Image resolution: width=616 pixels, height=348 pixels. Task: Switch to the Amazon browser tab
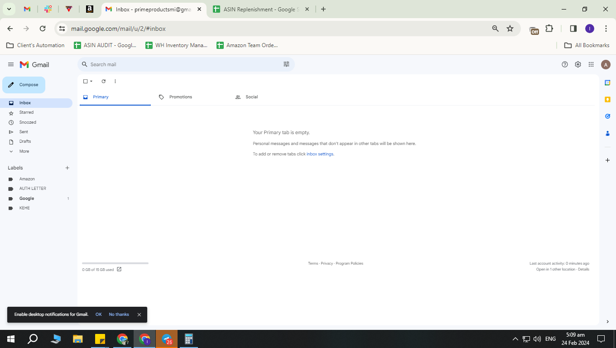(x=90, y=9)
